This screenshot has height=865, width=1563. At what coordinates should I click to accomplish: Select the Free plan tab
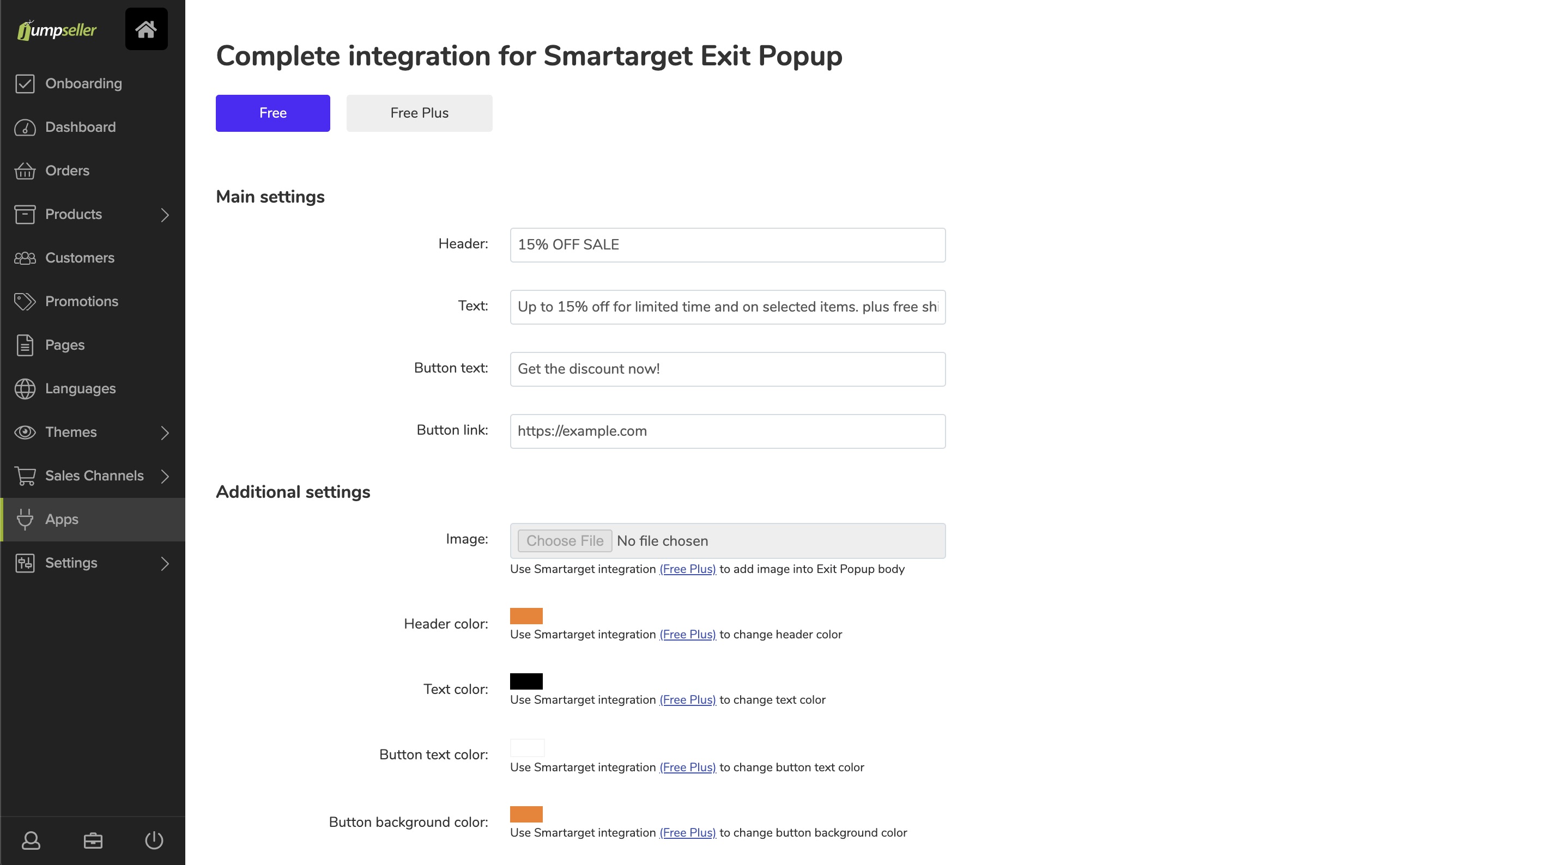(x=273, y=113)
